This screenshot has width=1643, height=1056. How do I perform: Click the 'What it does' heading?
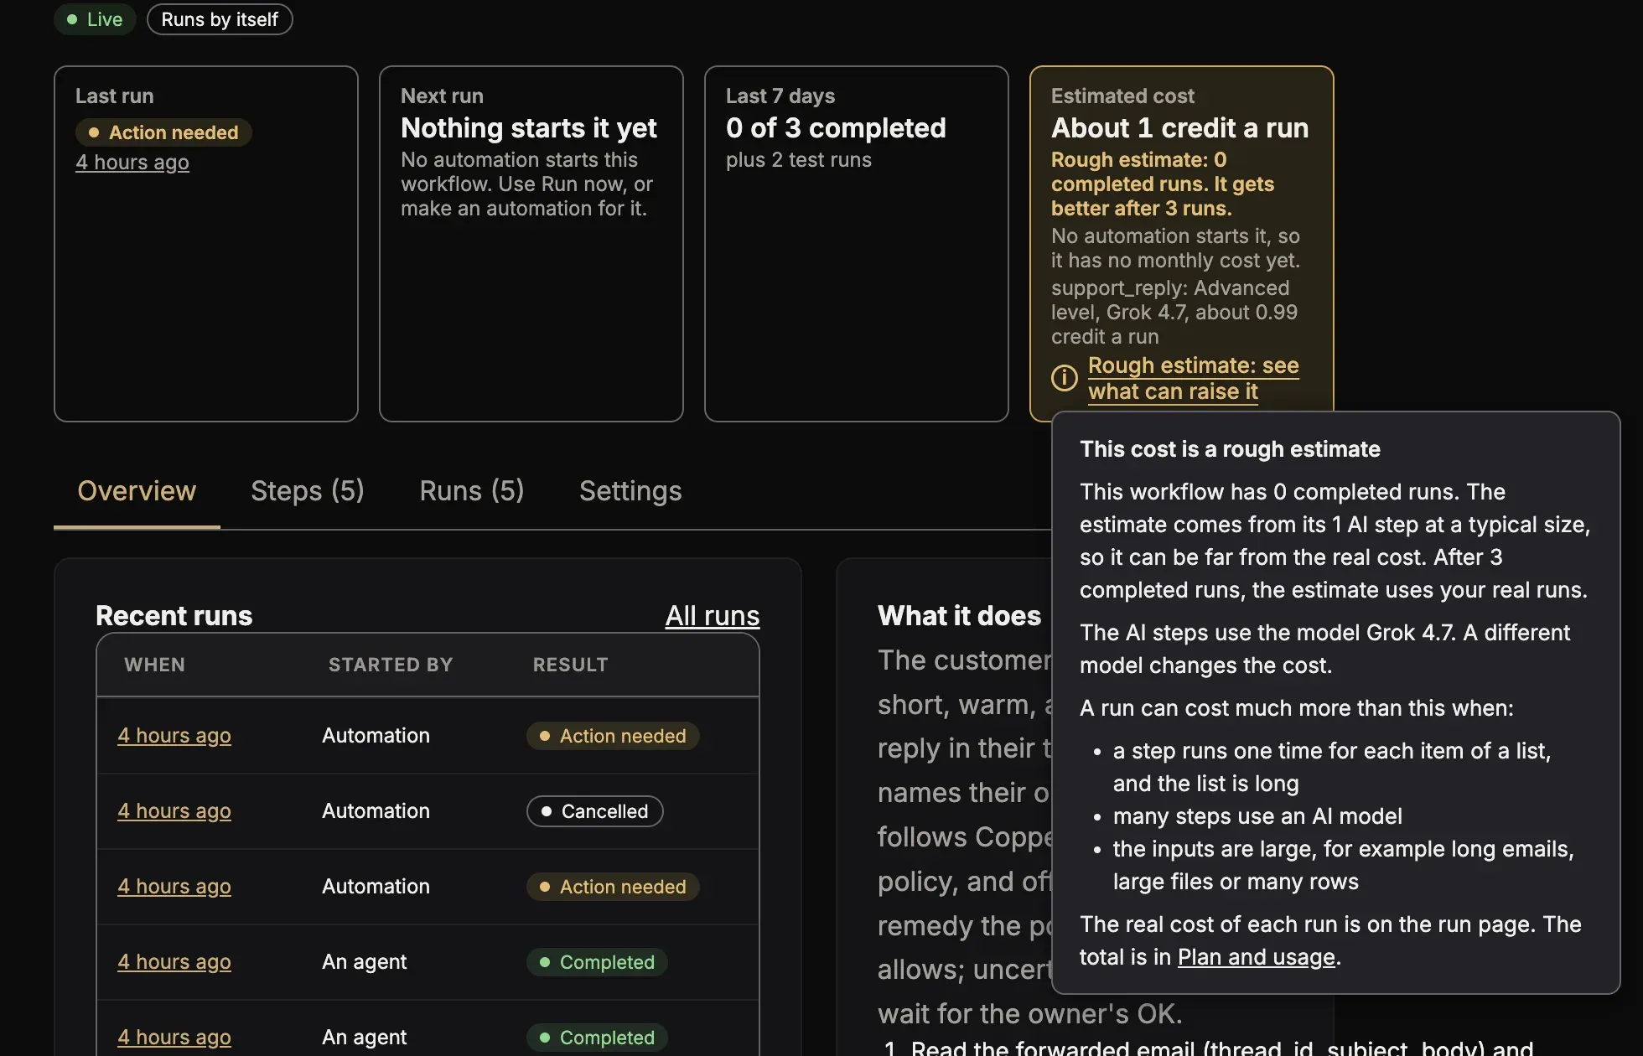[960, 616]
